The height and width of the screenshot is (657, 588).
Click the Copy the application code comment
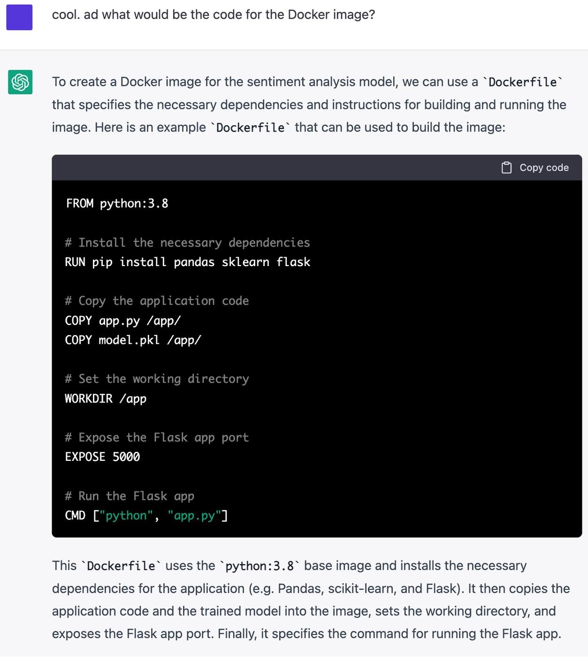click(157, 301)
